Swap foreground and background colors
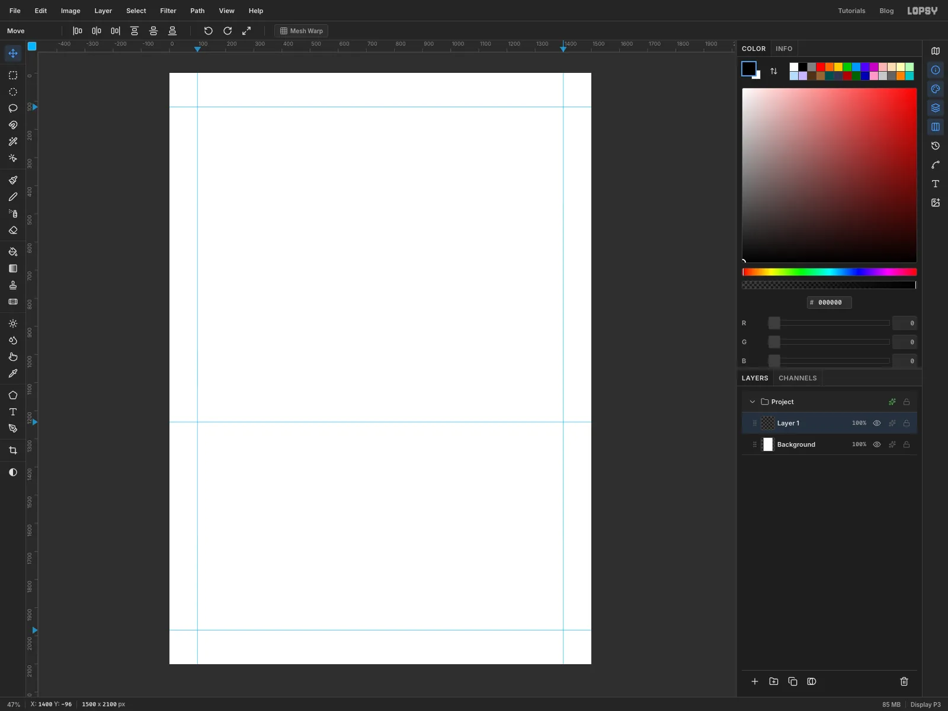The height and width of the screenshot is (711, 948). tap(774, 71)
